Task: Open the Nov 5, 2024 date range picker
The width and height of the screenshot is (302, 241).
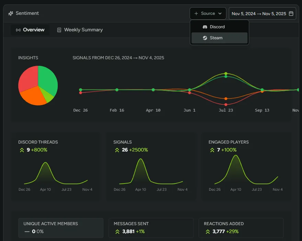Action: (x=259, y=13)
